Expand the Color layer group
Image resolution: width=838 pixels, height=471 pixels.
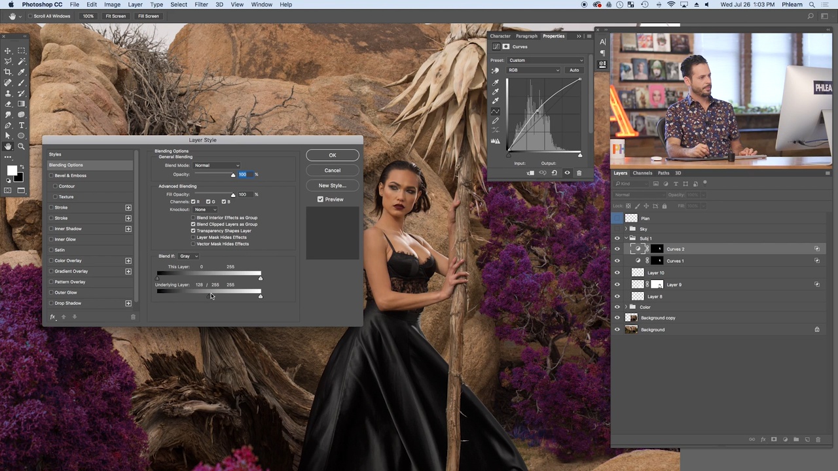[x=626, y=307]
